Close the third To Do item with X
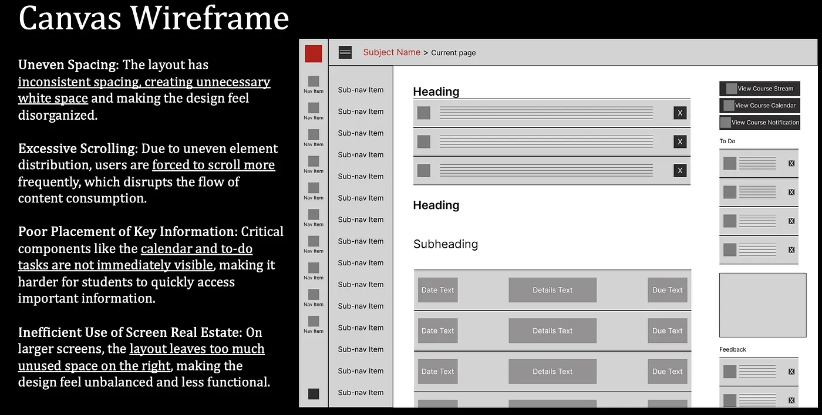 pyautogui.click(x=791, y=221)
